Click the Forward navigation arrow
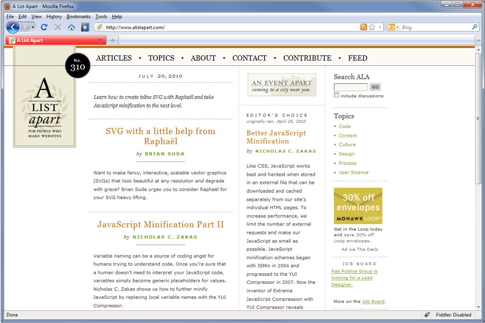This screenshot has height=323, width=485. pyautogui.click(x=25, y=27)
